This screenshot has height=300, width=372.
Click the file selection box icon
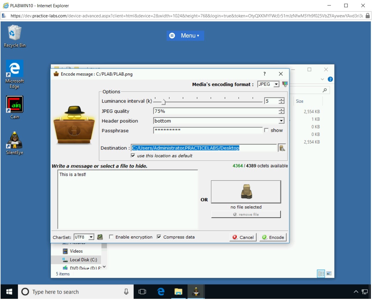[x=246, y=192]
